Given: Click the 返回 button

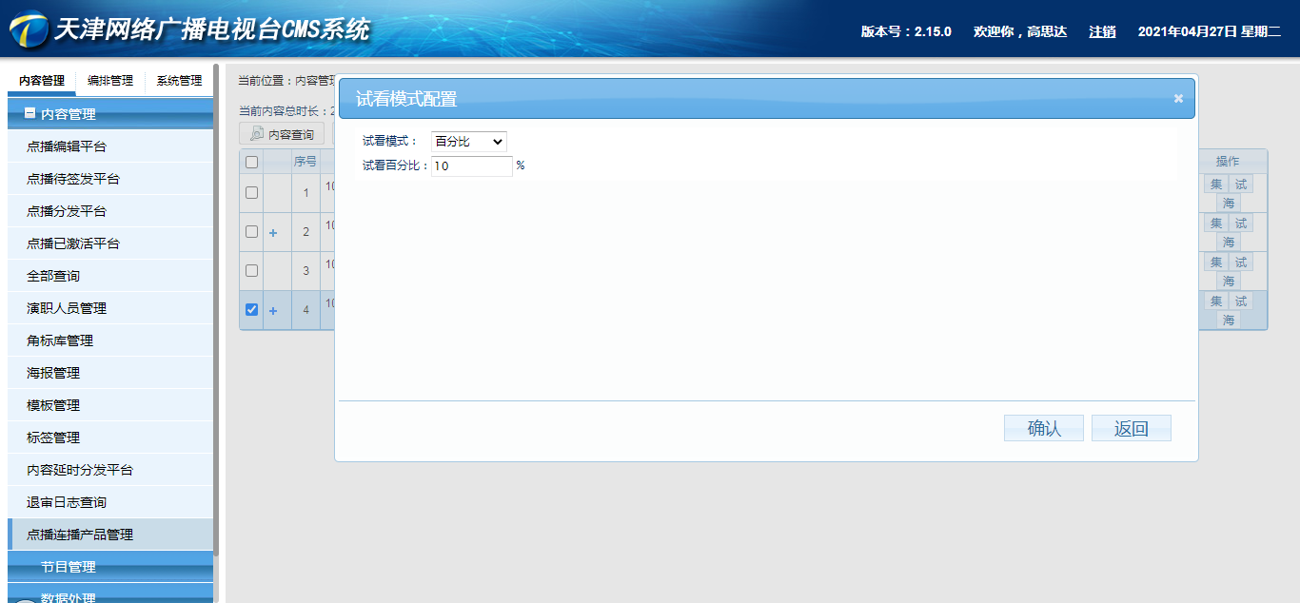Looking at the screenshot, I should click(x=1132, y=428).
